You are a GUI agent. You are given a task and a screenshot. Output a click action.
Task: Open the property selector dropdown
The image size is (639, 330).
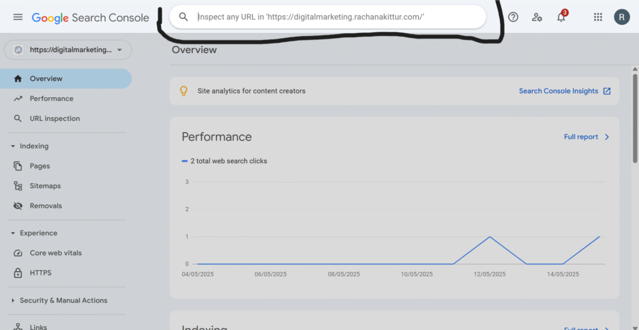[x=67, y=50]
